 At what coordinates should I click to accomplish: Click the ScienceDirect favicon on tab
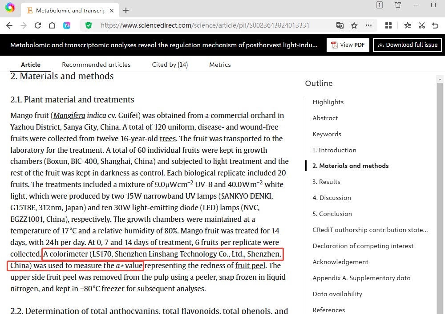tap(29, 11)
